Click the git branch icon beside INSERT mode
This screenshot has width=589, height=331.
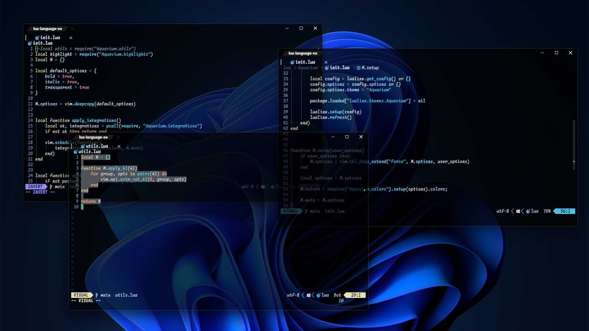coord(51,187)
